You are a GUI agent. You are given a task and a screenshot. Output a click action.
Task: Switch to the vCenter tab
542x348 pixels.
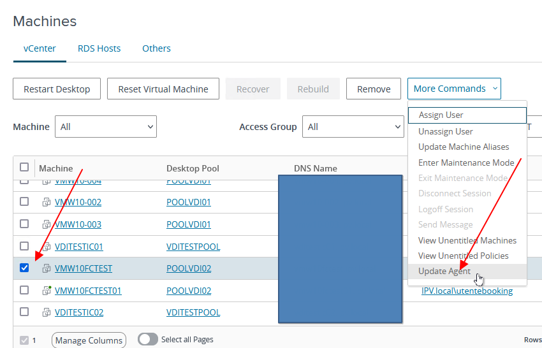(40, 48)
